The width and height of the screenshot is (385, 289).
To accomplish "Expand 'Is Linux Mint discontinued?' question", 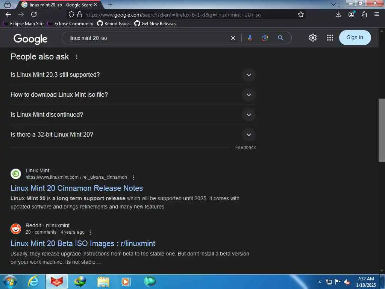I will (133, 114).
